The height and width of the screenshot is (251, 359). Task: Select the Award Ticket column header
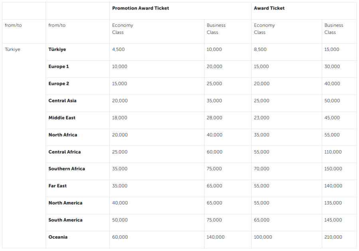point(268,8)
